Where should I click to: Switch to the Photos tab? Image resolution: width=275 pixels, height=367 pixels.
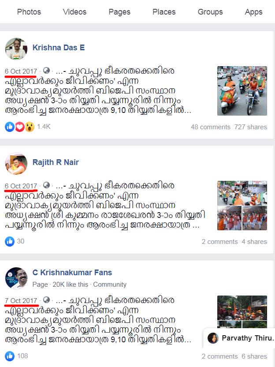point(29,12)
